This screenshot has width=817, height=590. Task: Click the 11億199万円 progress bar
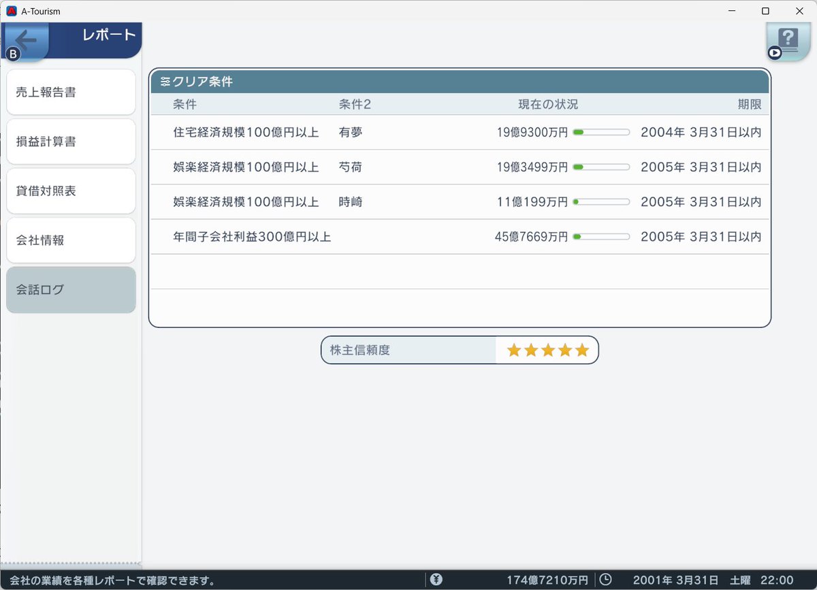601,202
